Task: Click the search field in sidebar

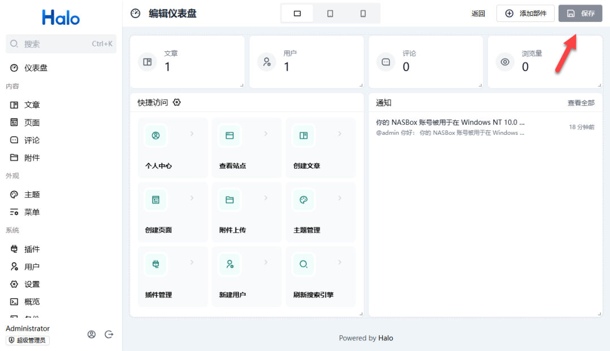Action: pos(60,44)
